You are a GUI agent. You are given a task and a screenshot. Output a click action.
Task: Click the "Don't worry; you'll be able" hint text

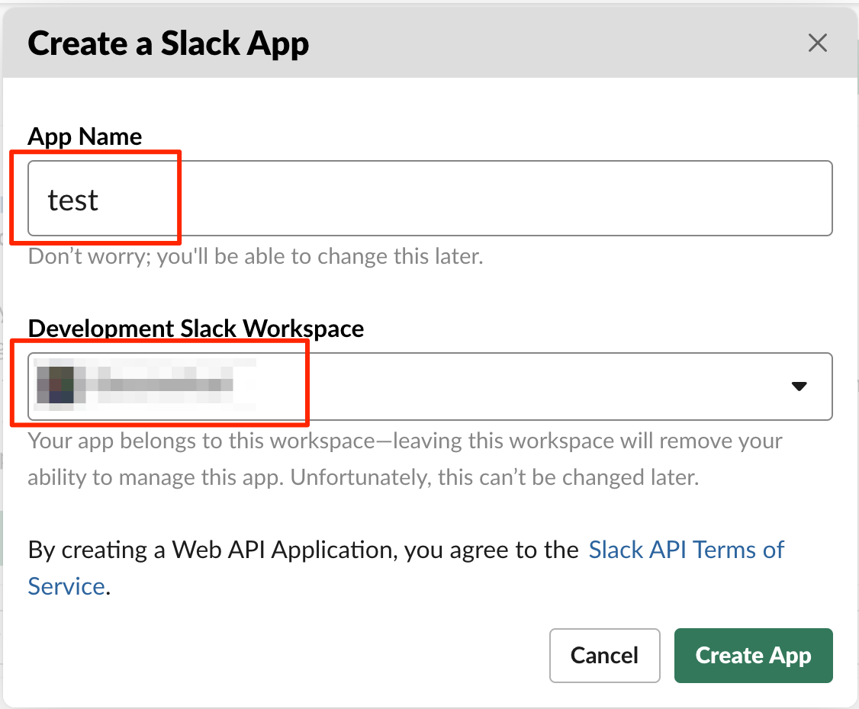pyautogui.click(x=256, y=256)
